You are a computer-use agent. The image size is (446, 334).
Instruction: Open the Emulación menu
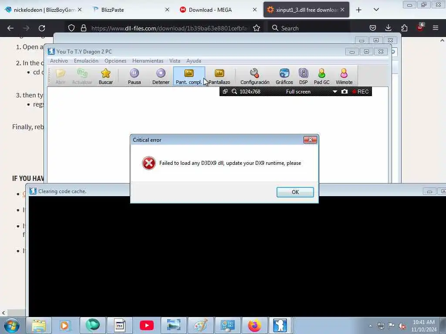(x=86, y=61)
